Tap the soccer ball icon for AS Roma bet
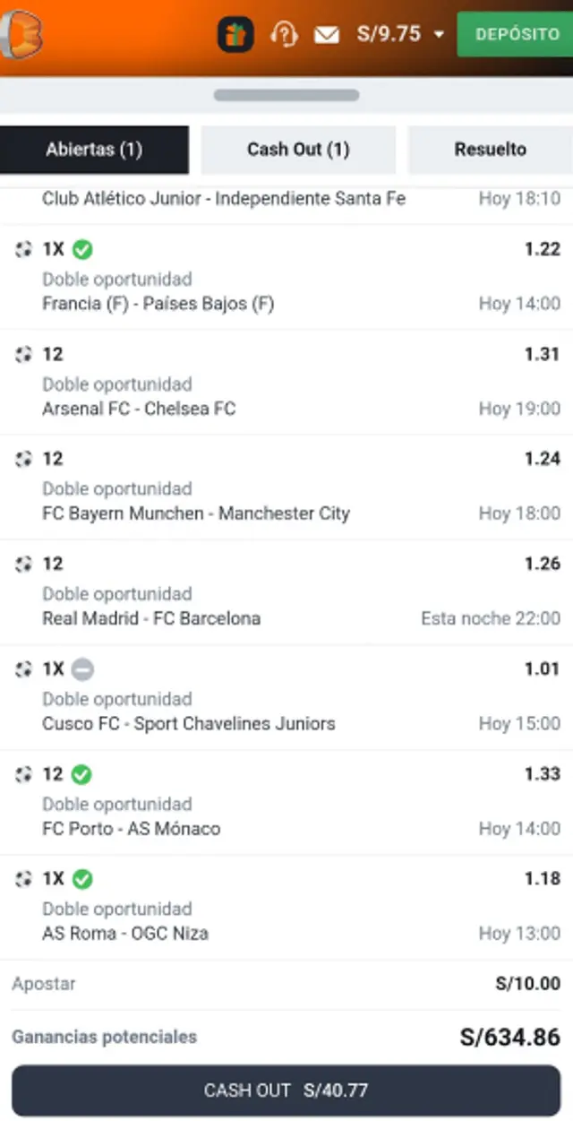Viewport: 573px width, 1121px height. 23,879
